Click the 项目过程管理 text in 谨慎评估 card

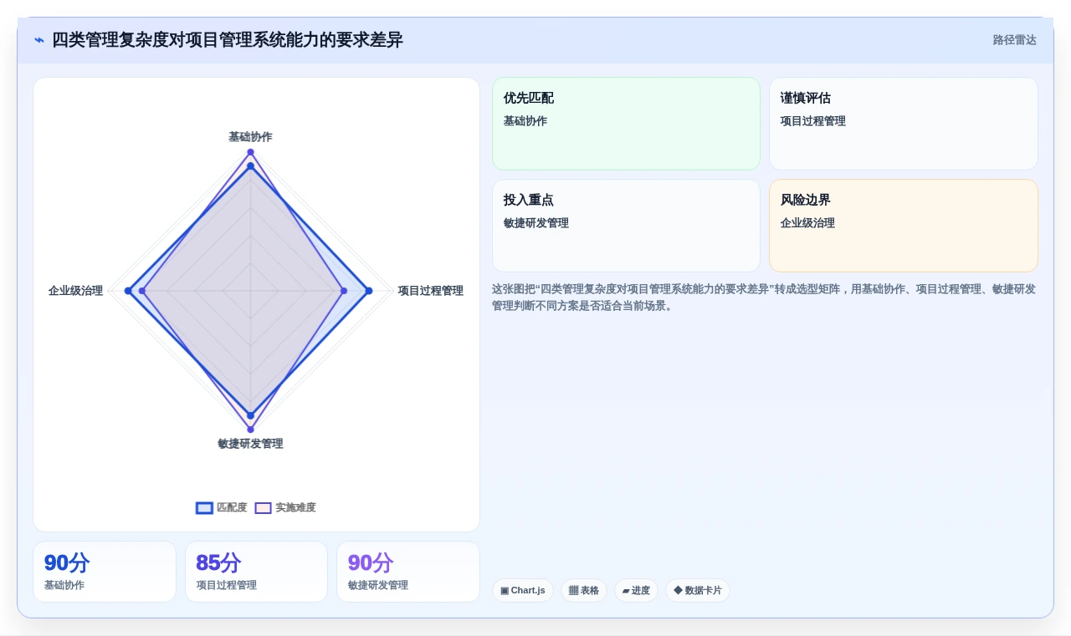pos(812,121)
